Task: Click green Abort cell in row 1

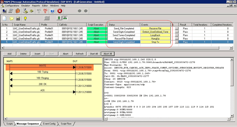Action: click(x=97, y=28)
